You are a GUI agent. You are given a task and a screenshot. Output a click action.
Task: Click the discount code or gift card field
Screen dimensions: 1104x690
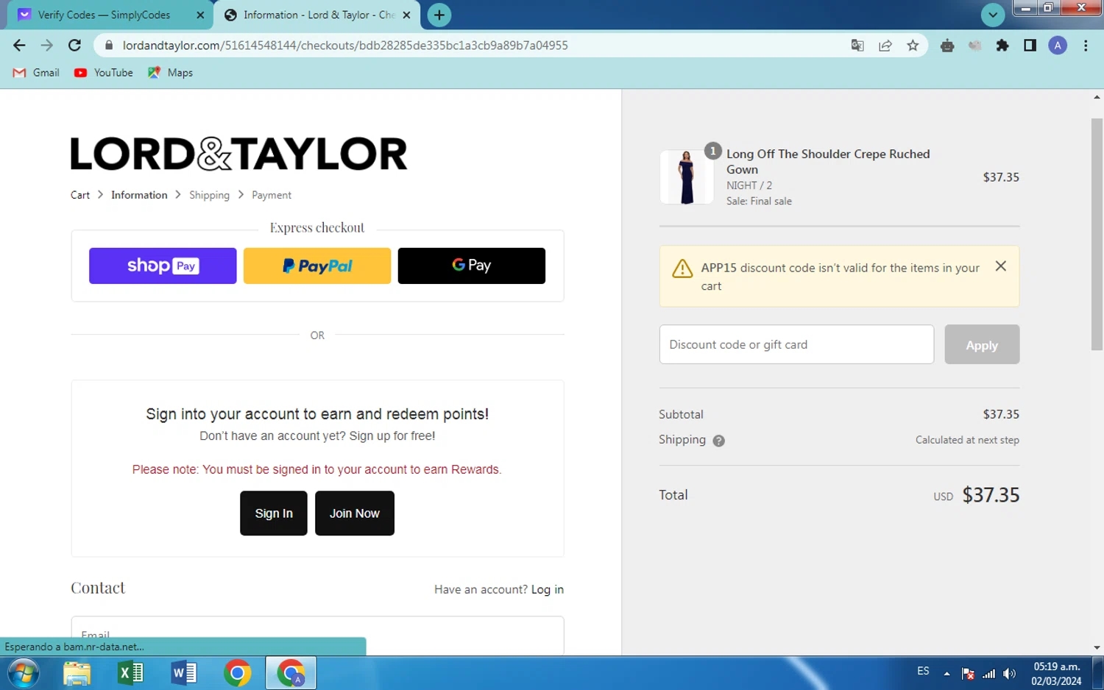pos(796,344)
